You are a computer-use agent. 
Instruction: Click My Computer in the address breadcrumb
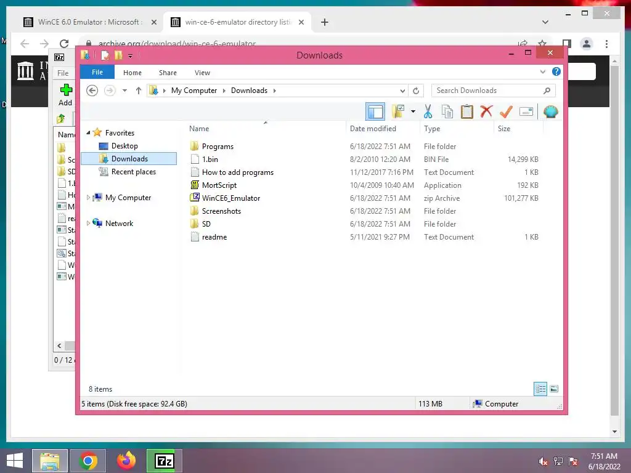(194, 91)
